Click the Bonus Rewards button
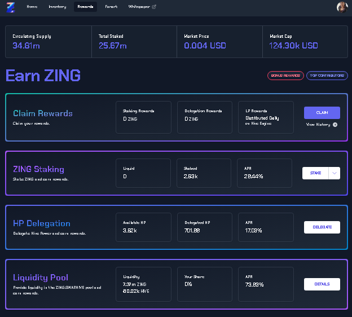352x317 pixels. tap(285, 76)
